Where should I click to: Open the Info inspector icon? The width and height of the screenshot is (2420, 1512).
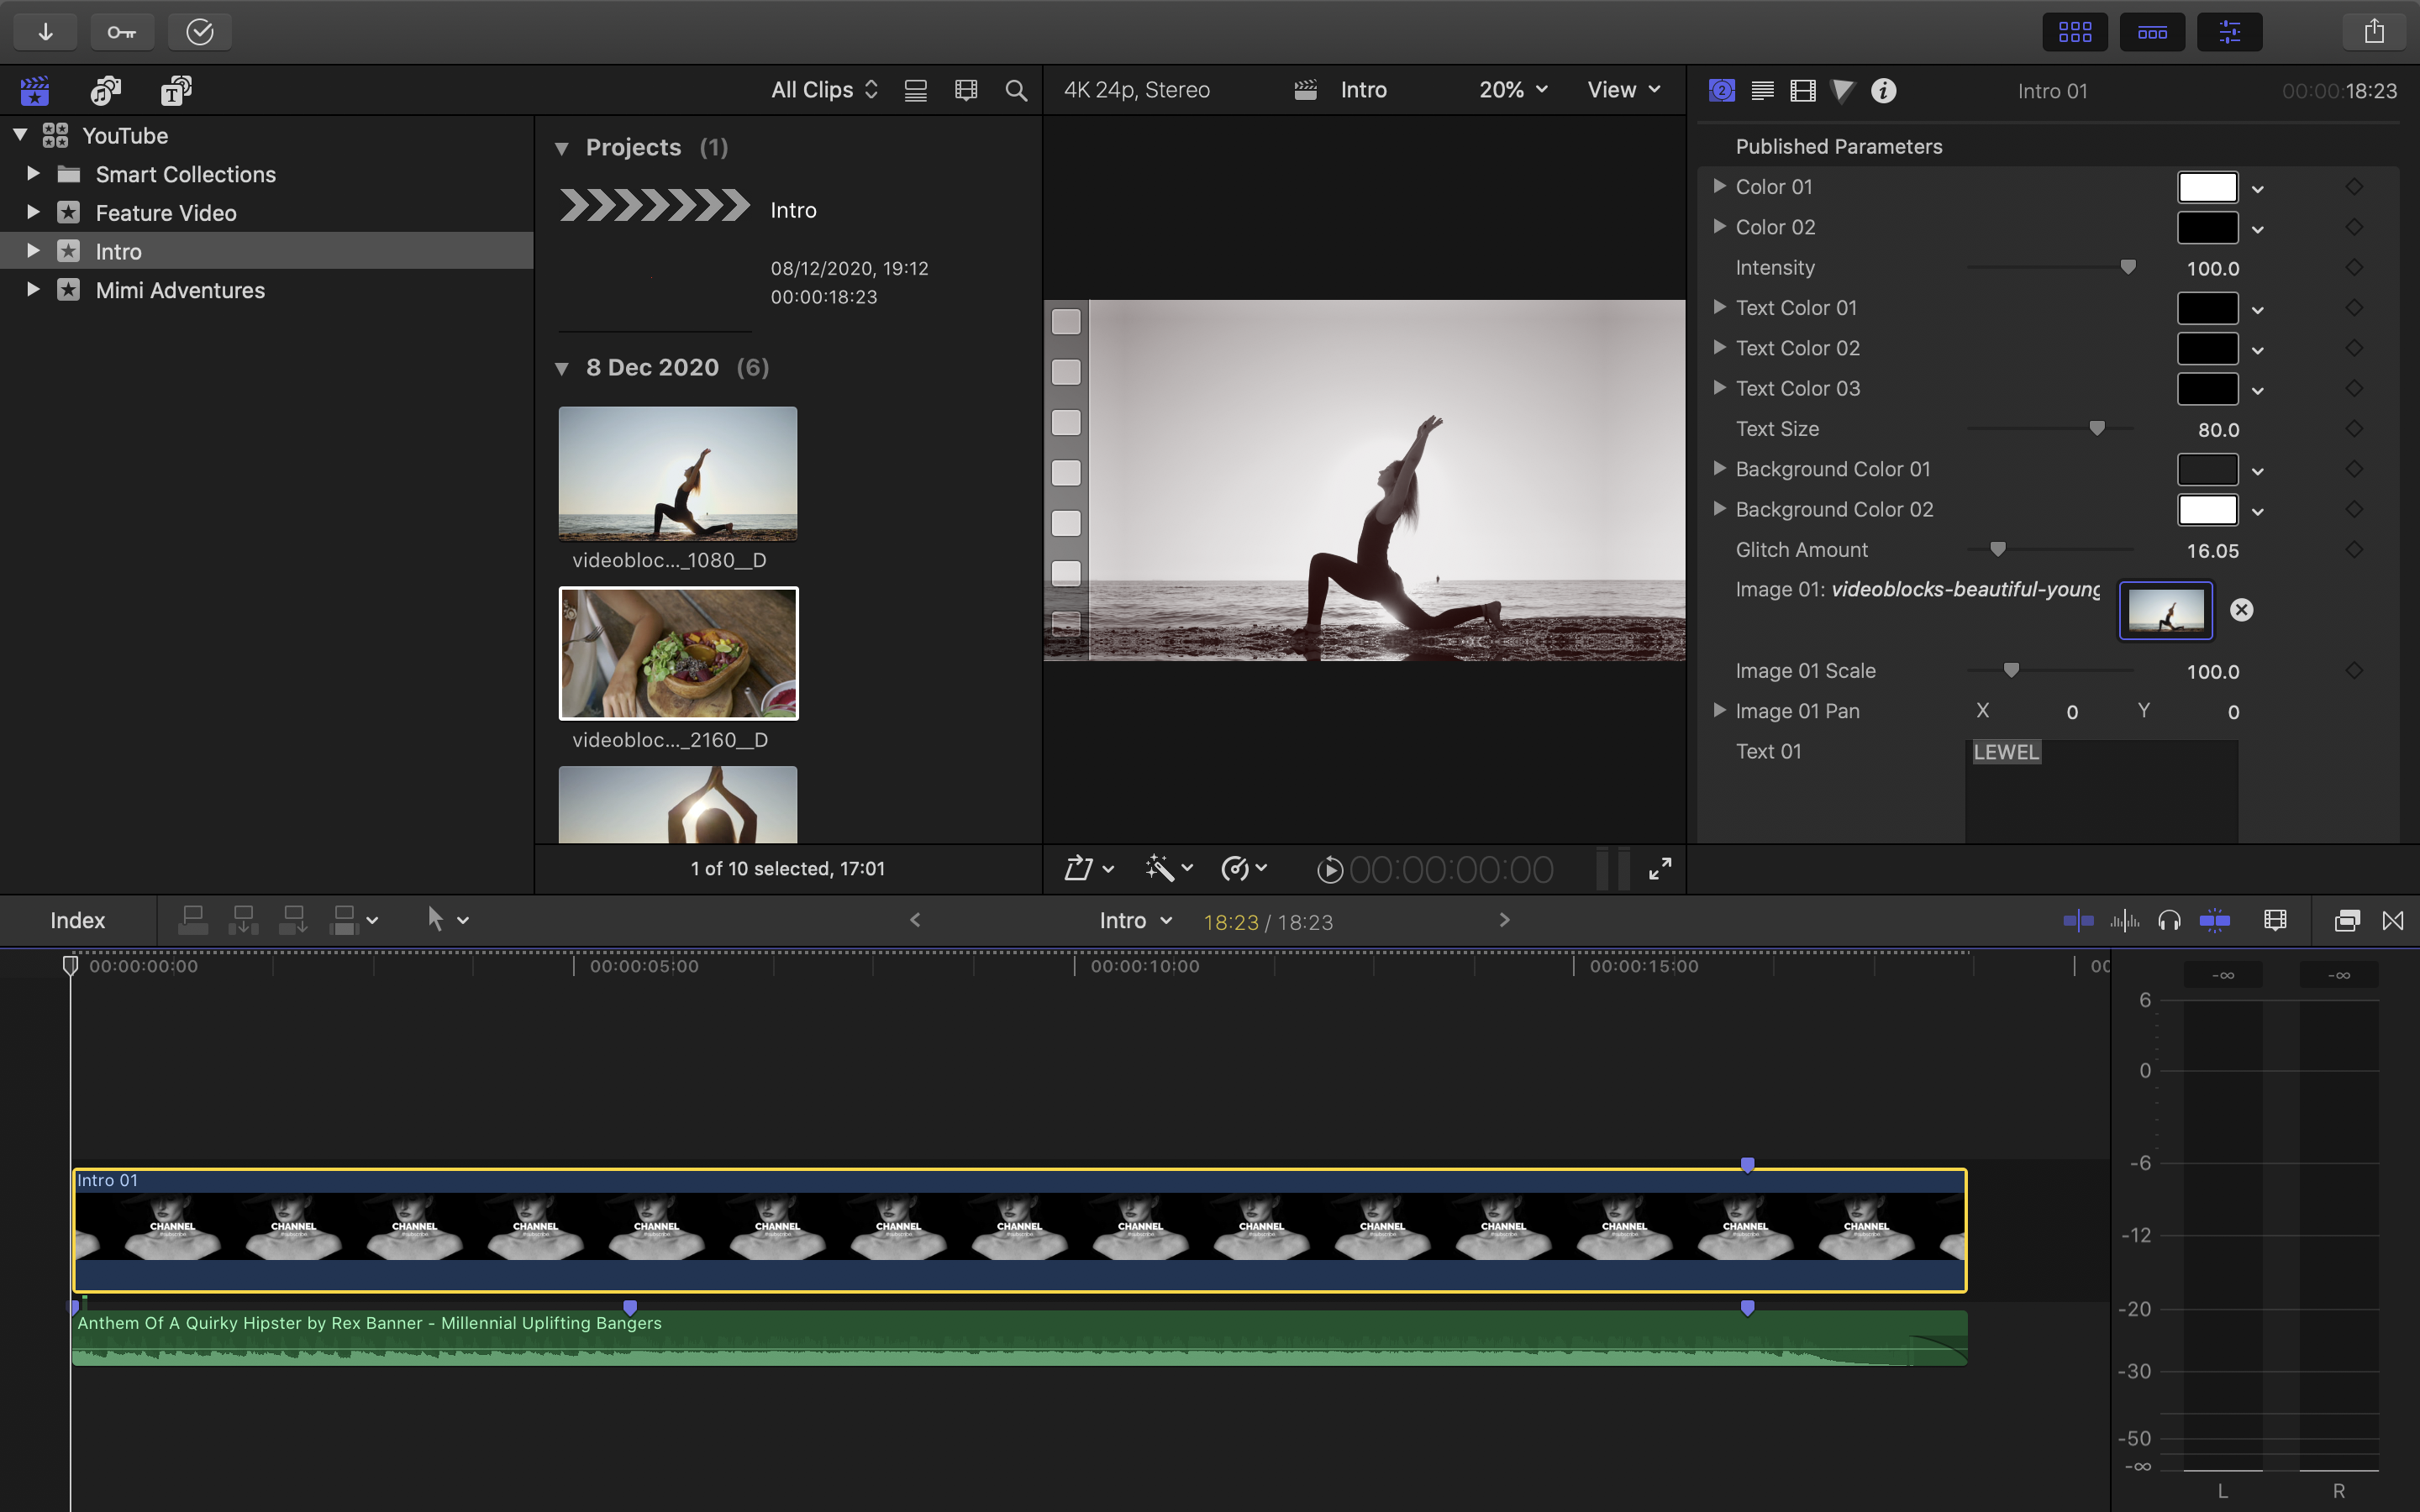(x=1883, y=91)
